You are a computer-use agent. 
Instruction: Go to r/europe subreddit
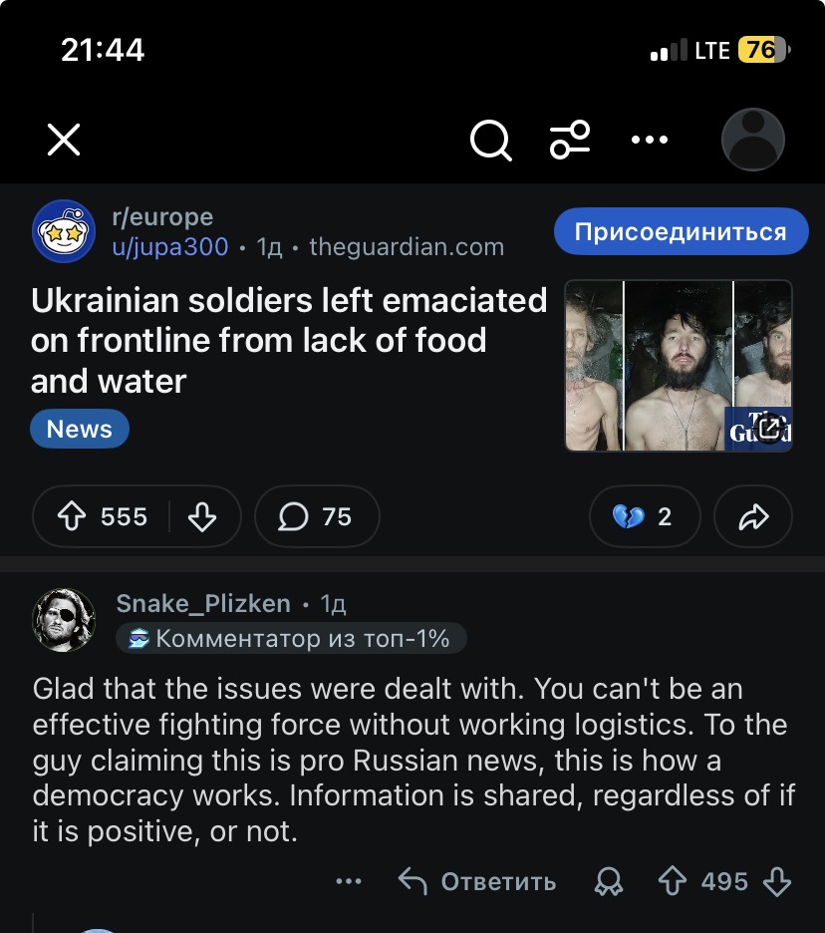click(162, 217)
